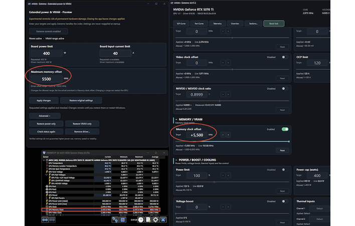Click the Boost lock button

point(274,24)
